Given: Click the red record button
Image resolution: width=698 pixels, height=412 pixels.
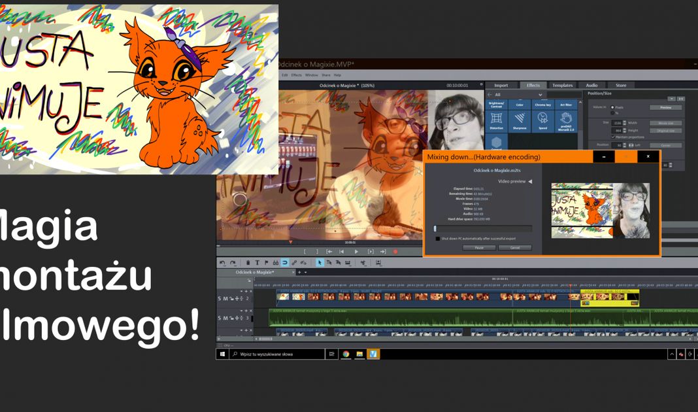Looking at the screenshot, I should click(x=395, y=251).
